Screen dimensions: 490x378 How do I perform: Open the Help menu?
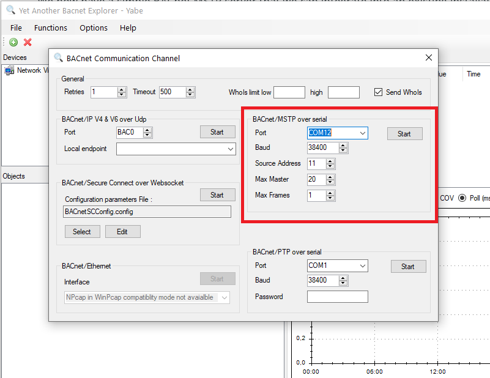tap(128, 28)
